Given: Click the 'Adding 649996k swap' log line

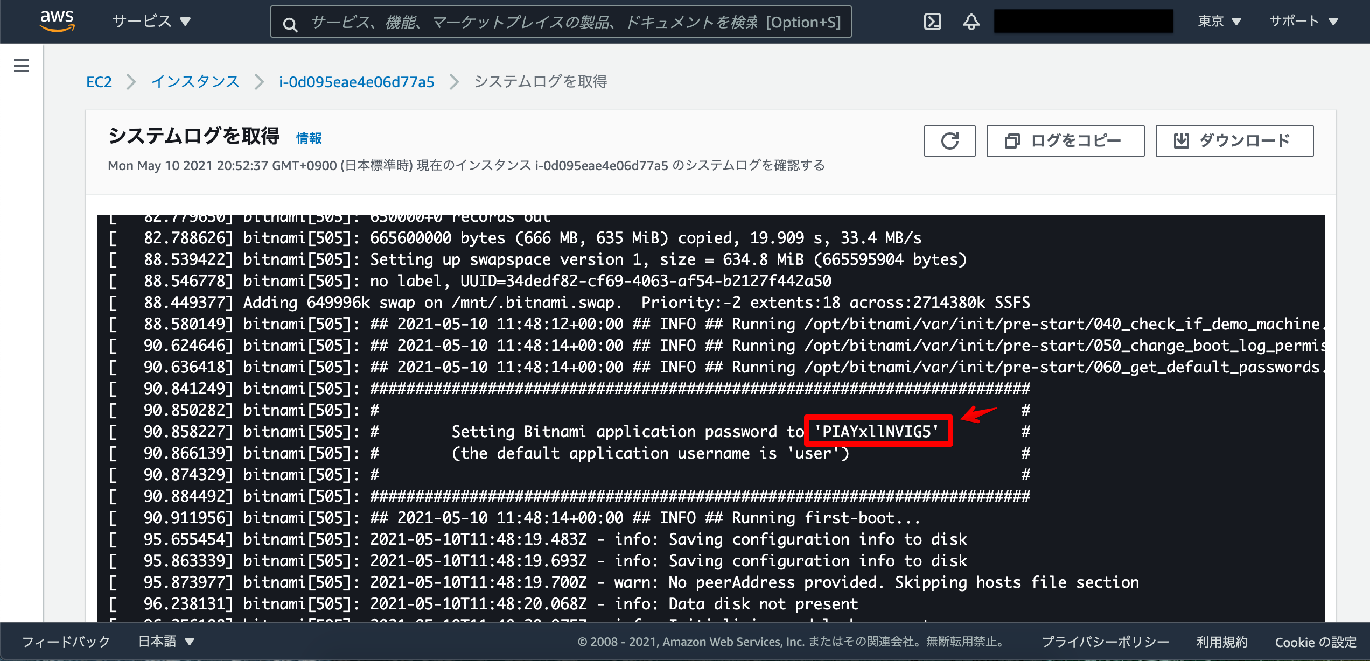Looking at the screenshot, I should [569, 303].
